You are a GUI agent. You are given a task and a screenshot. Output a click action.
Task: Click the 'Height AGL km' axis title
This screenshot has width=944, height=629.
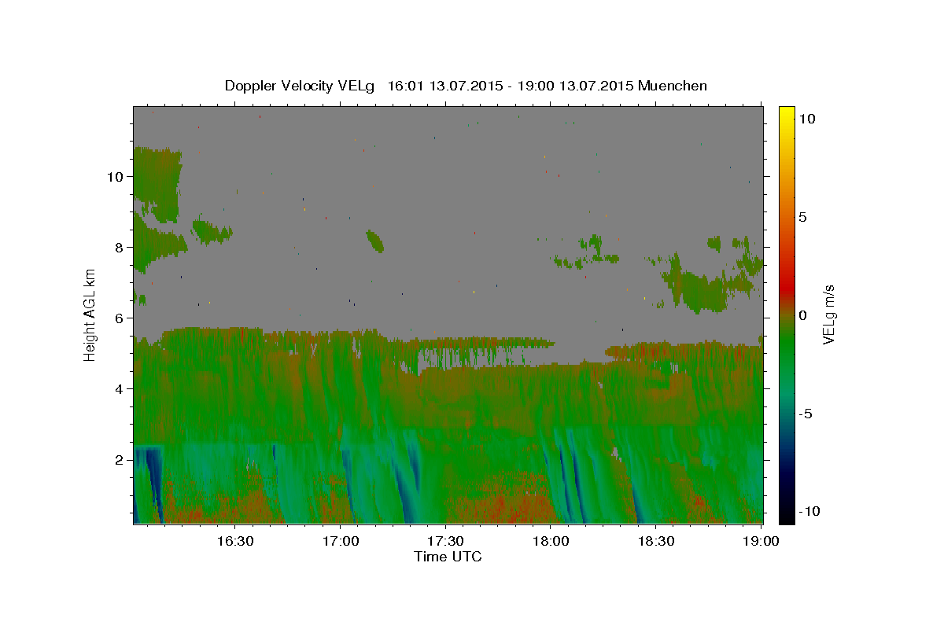coord(90,314)
